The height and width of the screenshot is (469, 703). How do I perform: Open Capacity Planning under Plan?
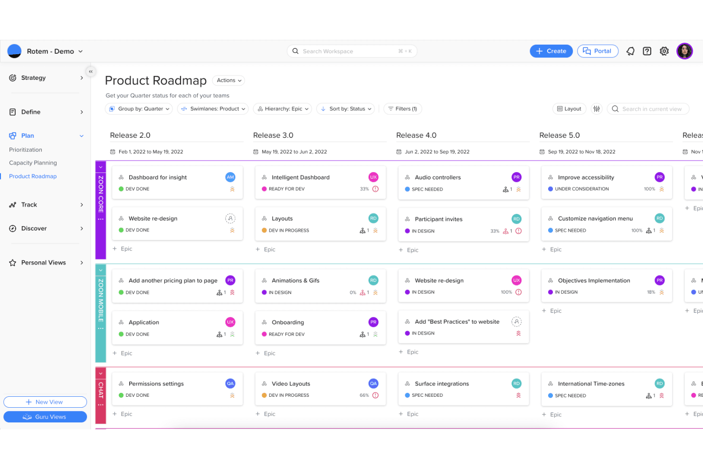point(33,163)
